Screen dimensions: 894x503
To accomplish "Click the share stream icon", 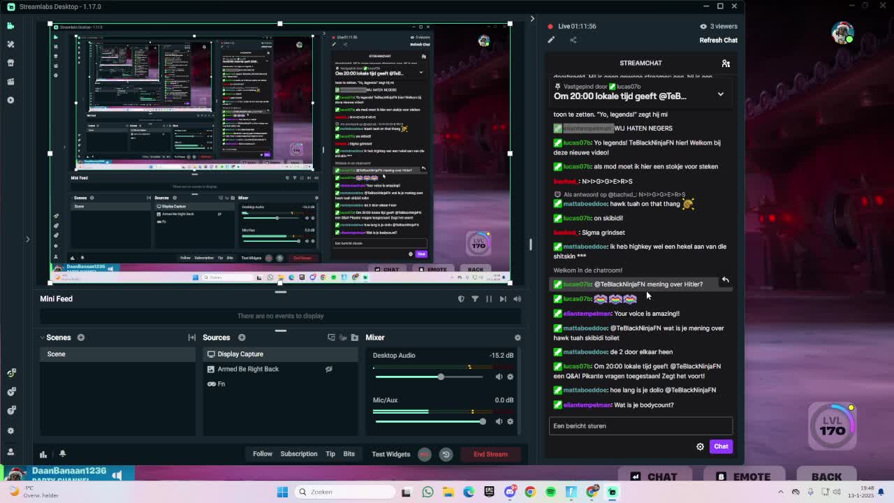I will tap(573, 40).
